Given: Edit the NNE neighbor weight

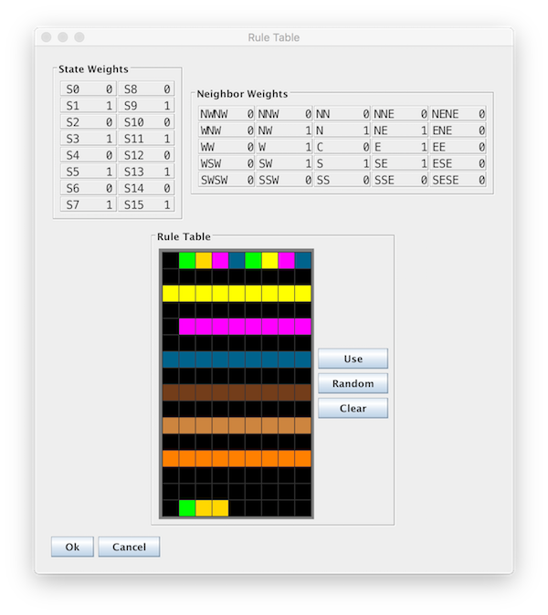Looking at the screenshot, I should pyautogui.click(x=400, y=114).
